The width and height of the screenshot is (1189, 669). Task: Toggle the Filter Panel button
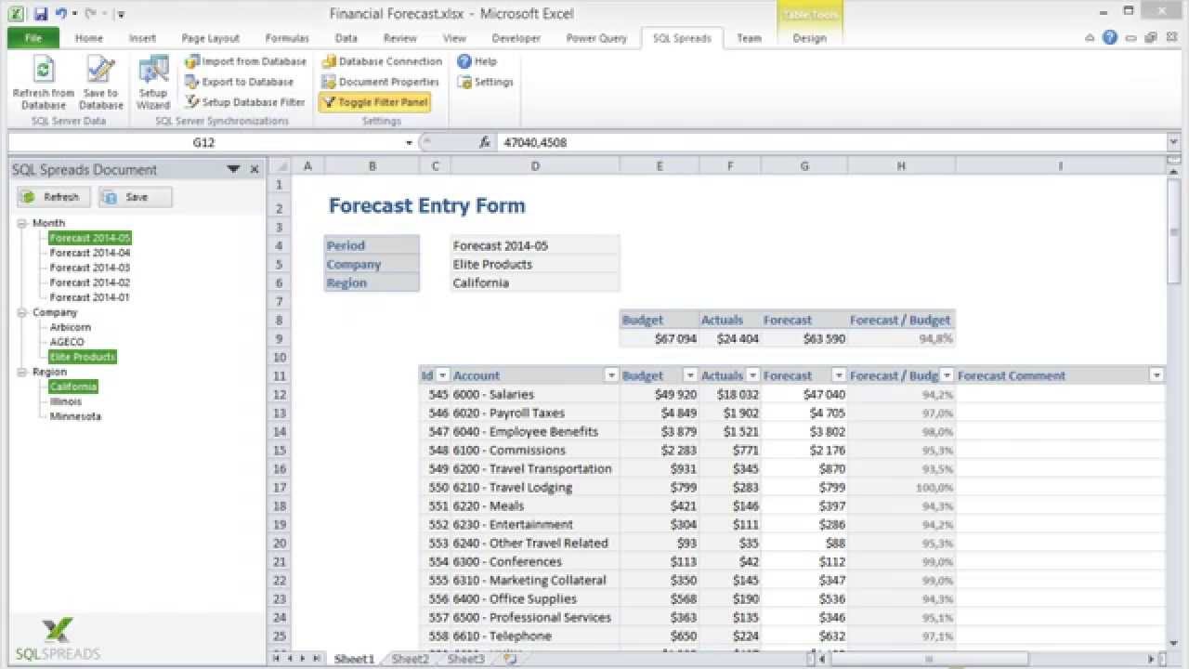pos(374,102)
